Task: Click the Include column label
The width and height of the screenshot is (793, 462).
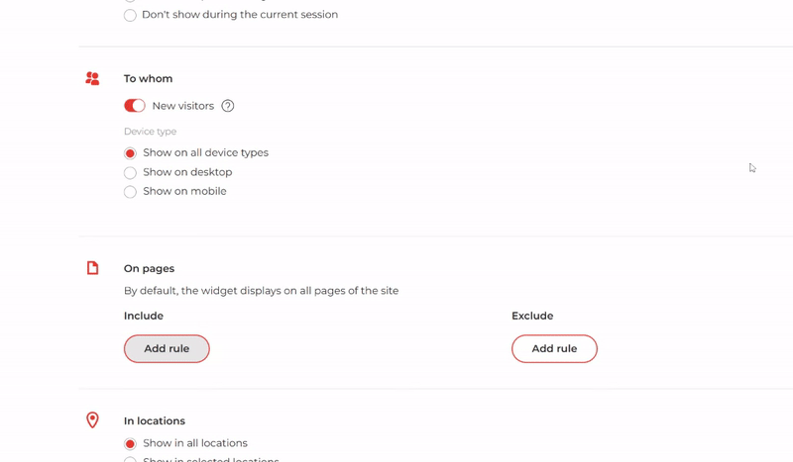Action: tap(144, 316)
